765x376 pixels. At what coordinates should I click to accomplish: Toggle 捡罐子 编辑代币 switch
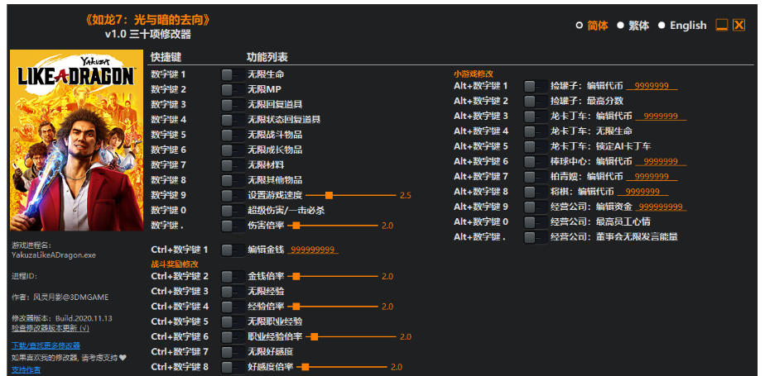[x=535, y=86]
